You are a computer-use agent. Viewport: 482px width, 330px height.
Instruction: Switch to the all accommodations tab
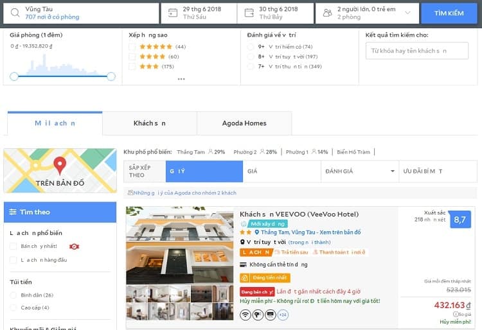pyautogui.click(x=55, y=123)
